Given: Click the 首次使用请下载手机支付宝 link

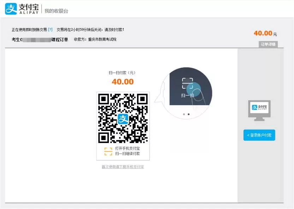Looking at the screenshot, I should point(123,167).
